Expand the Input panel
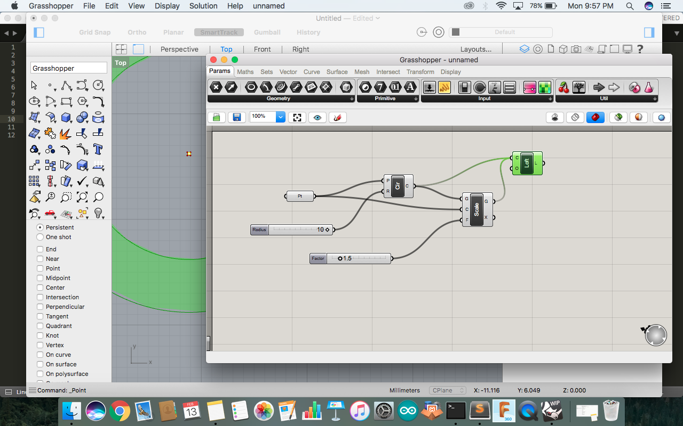The height and width of the screenshot is (426, 683). pos(550,99)
